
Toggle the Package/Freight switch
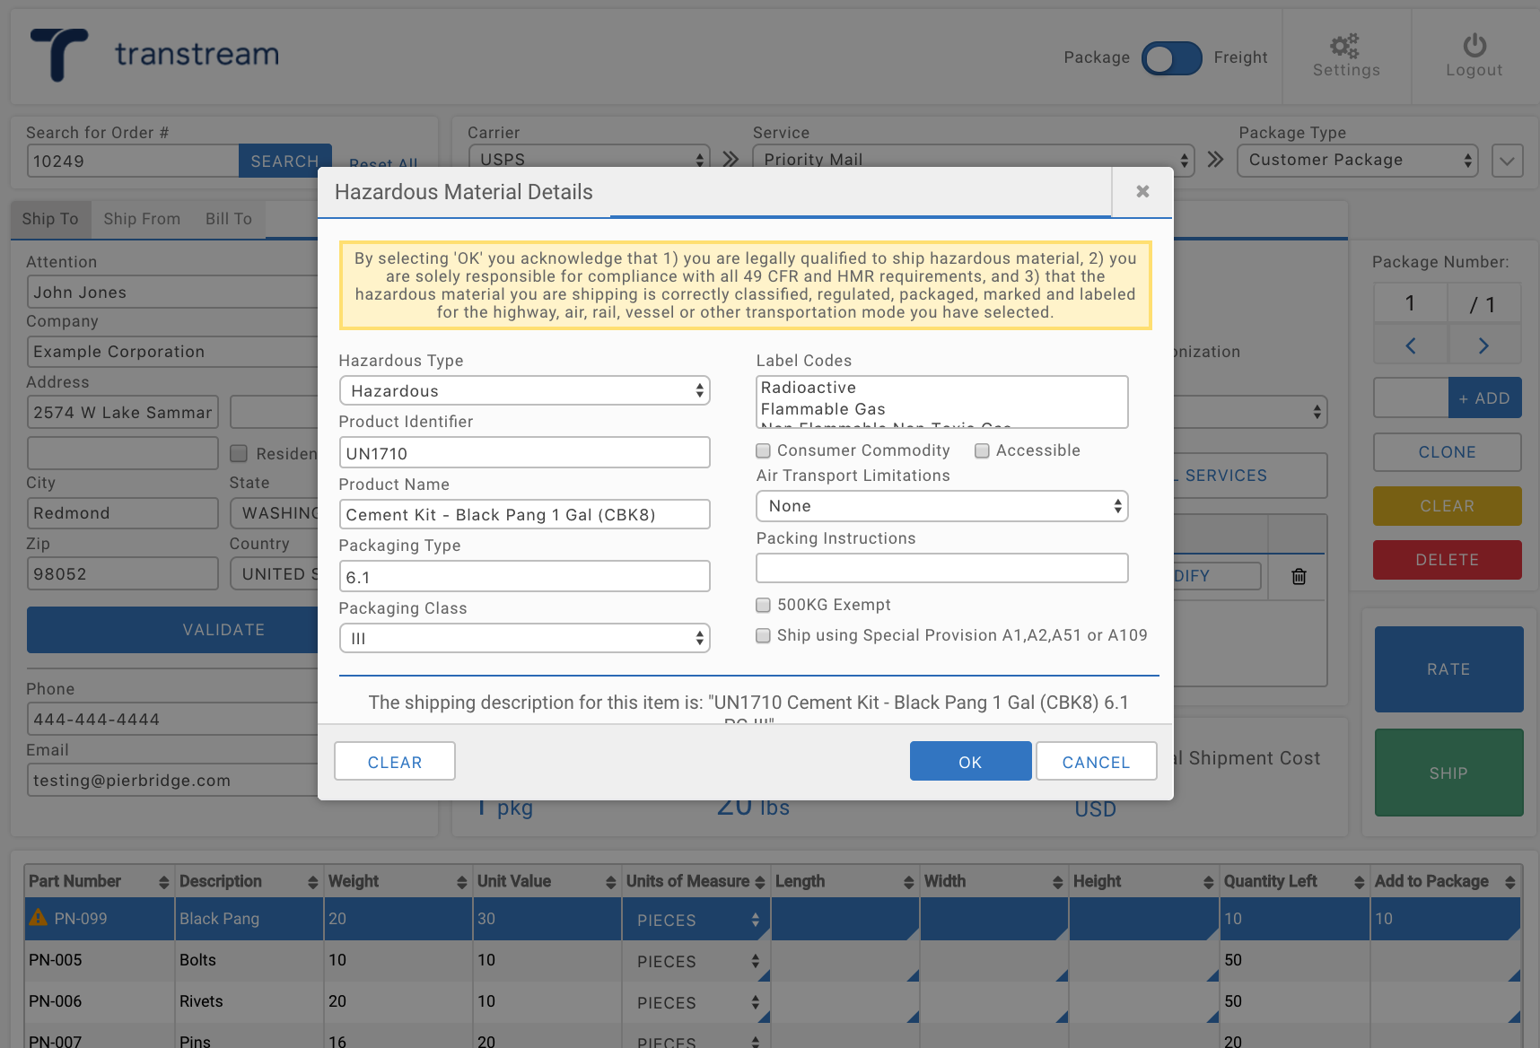pyautogui.click(x=1171, y=58)
